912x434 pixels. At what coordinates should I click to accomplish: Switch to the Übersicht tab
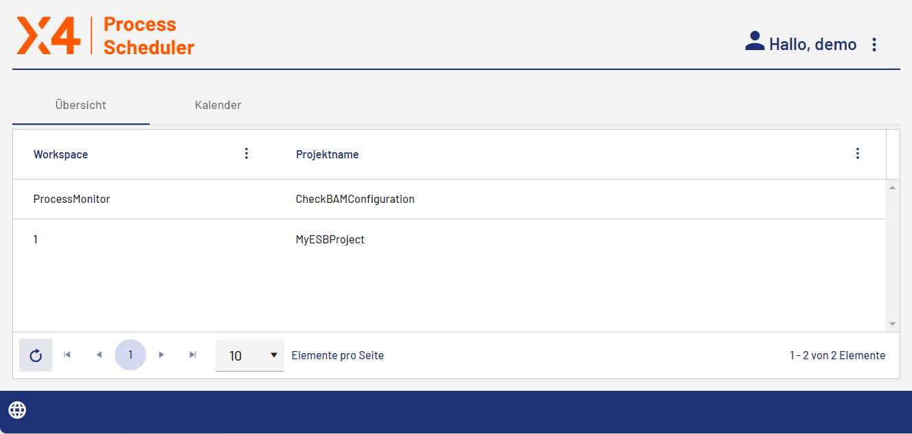point(80,106)
